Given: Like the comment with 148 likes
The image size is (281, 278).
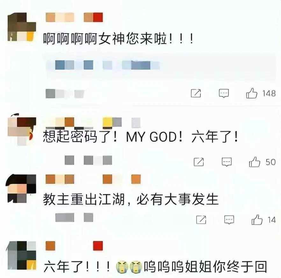Looking at the screenshot, I should [x=252, y=93].
